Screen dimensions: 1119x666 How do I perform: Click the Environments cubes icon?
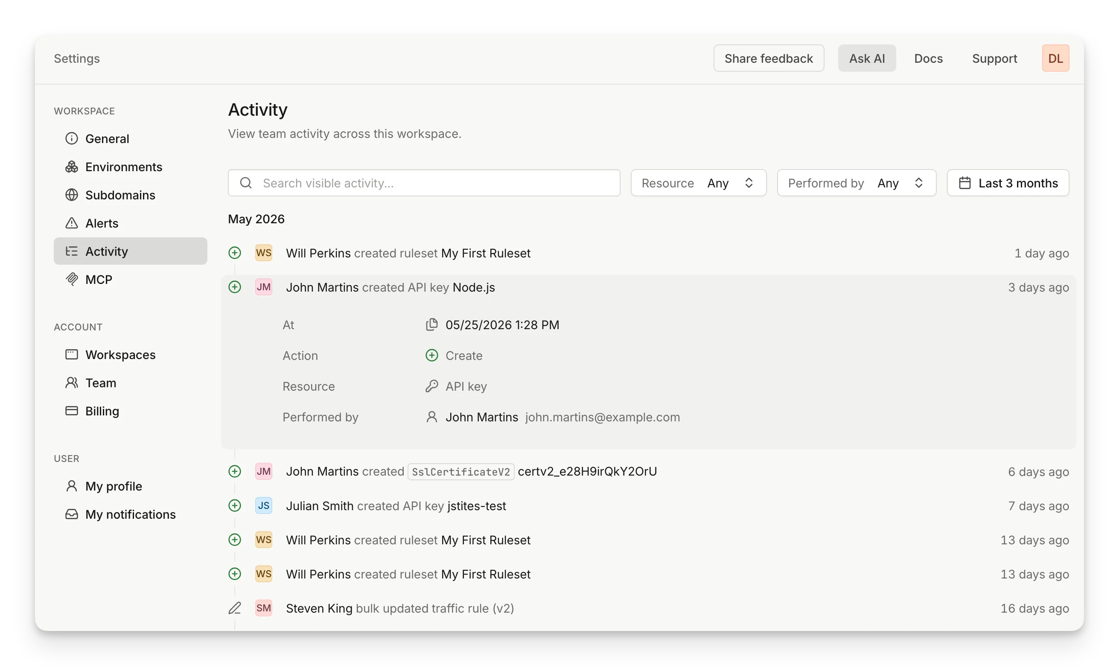coord(72,167)
